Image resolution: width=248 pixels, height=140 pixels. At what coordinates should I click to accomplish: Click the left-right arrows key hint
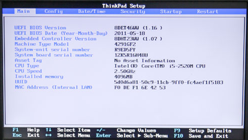click(x=48, y=135)
